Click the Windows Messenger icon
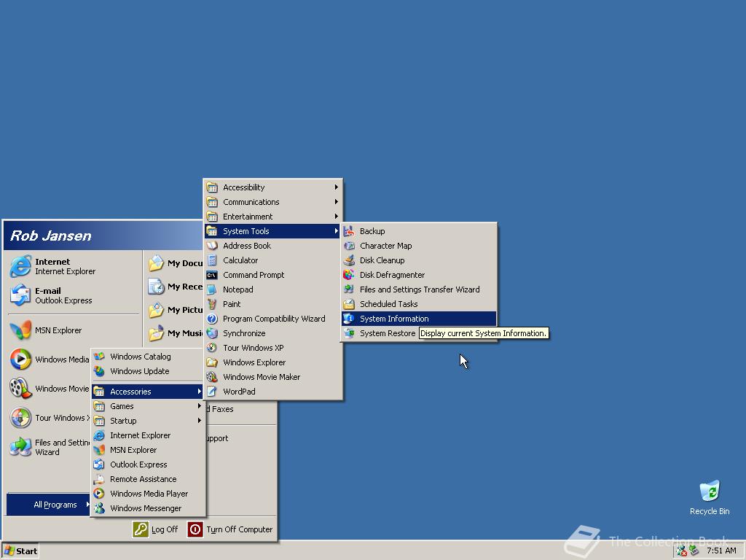The image size is (746, 560). click(x=99, y=508)
